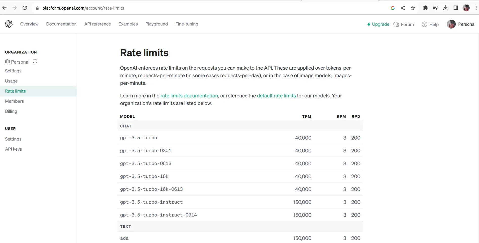The width and height of the screenshot is (479, 243).
Task: Toggle the browser side panel icon
Action: pyautogui.click(x=456, y=8)
